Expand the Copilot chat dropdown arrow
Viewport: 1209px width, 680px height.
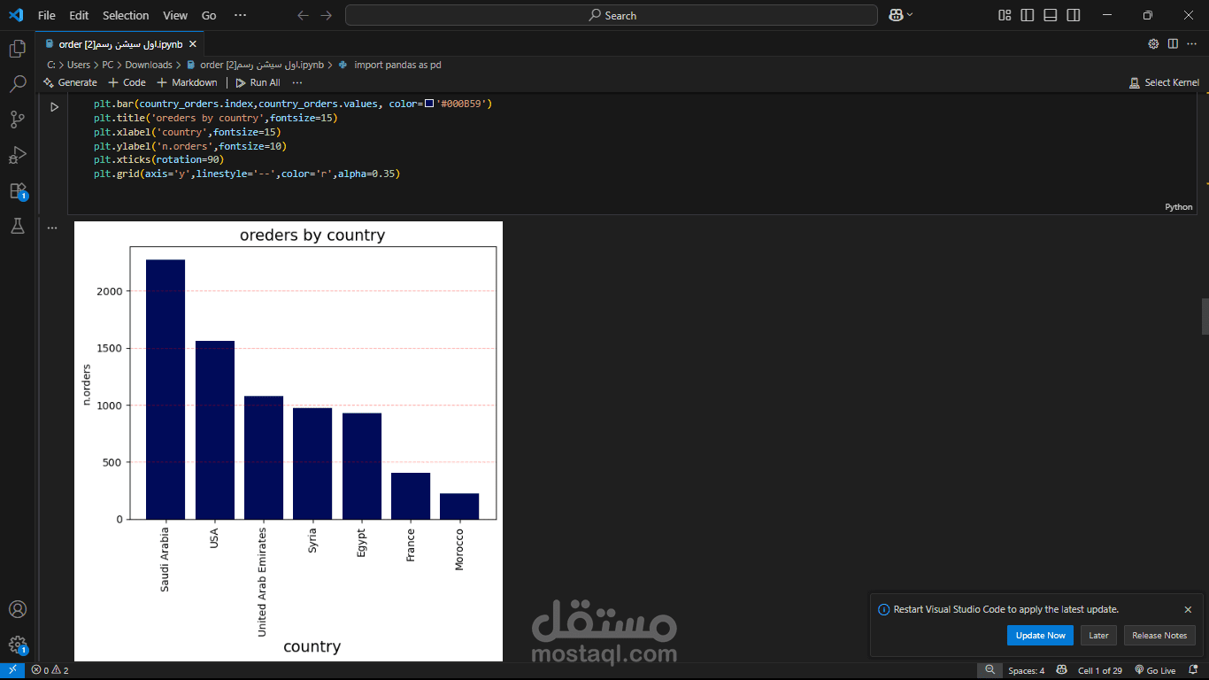click(x=910, y=15)
